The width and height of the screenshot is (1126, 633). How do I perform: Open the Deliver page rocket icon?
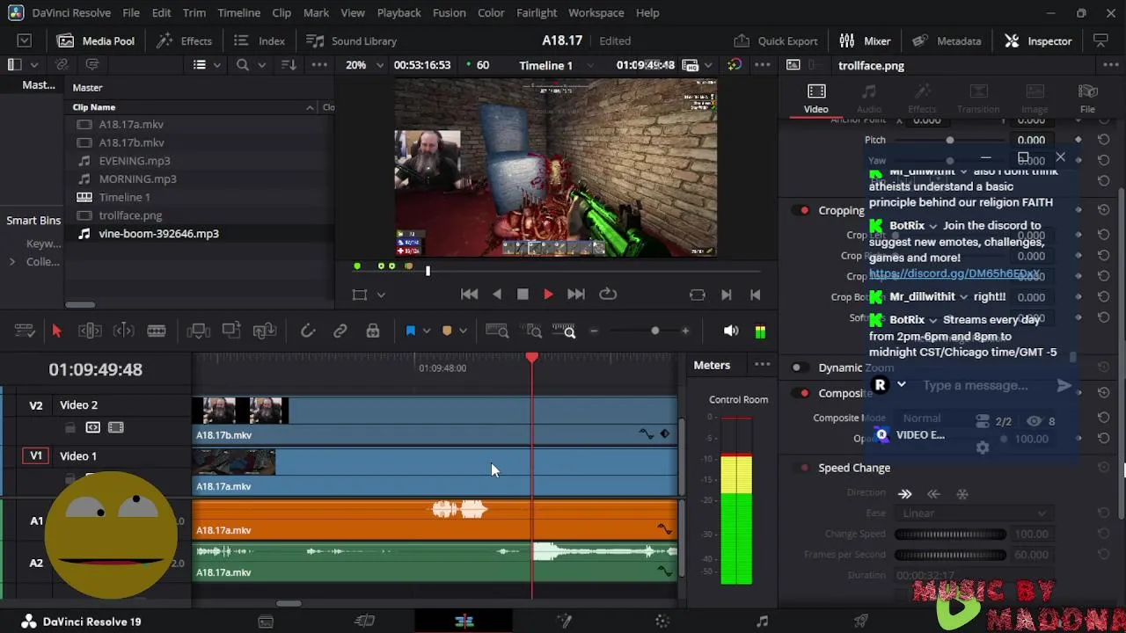(861, 622)
